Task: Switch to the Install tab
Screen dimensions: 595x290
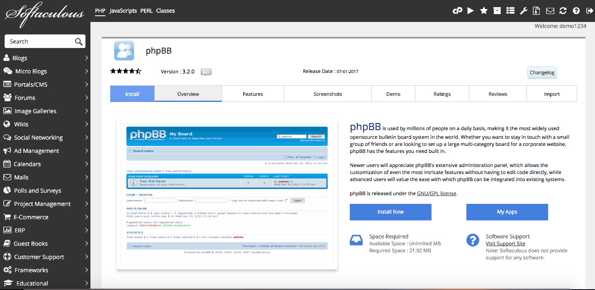Action: point(132,94)
